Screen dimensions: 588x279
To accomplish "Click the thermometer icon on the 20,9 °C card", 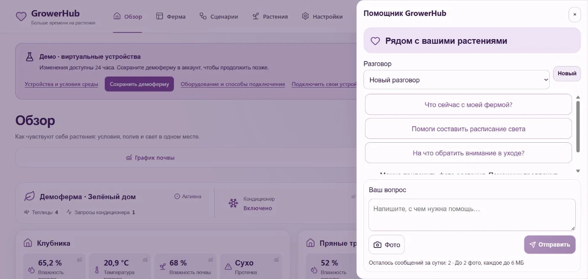I will tap(97, 269).
